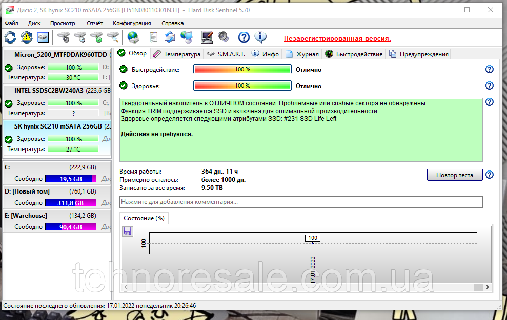Open the Отчёт menu
This screenshot has width=507, height=320.
(x=95, y=23)
